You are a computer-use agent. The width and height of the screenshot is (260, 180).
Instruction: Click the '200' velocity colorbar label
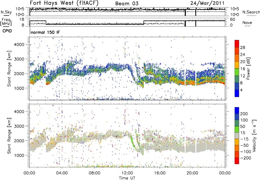(244, 114)
